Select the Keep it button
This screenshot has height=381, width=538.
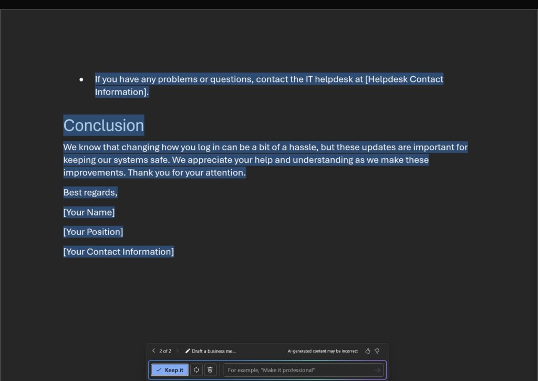169,369
